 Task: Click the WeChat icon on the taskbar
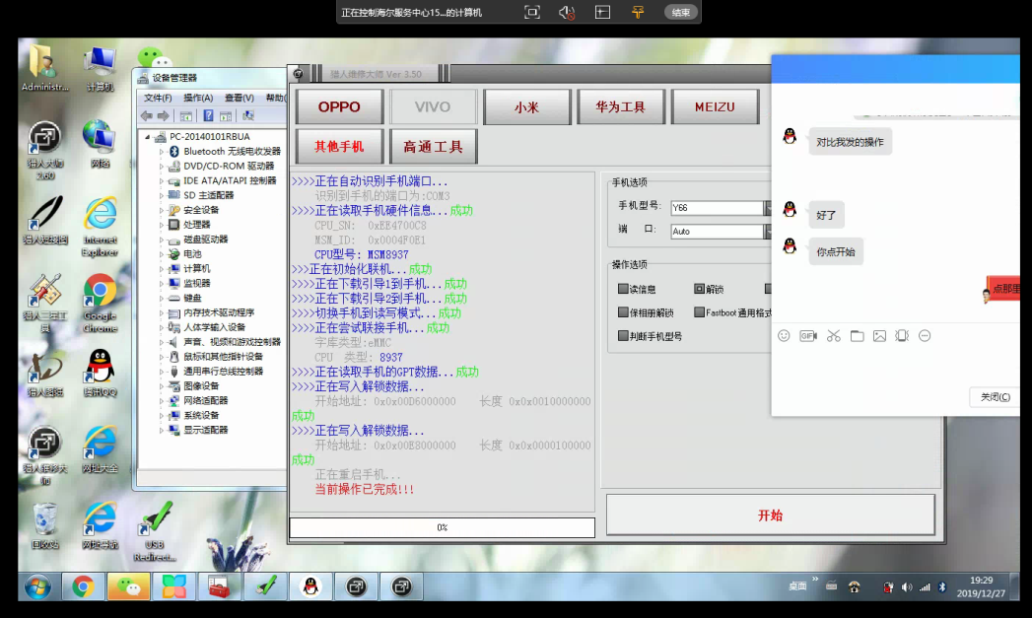[x=128, y=585]
